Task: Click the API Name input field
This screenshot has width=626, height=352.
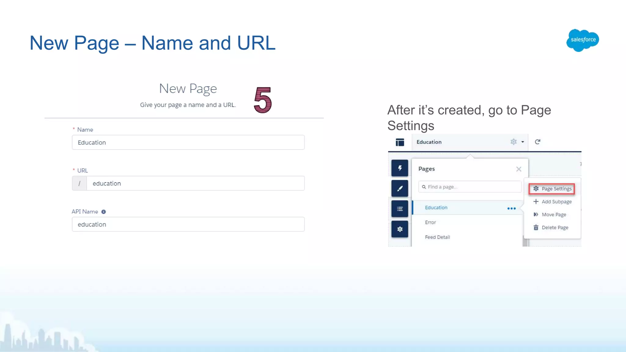Action: [188, 224]
